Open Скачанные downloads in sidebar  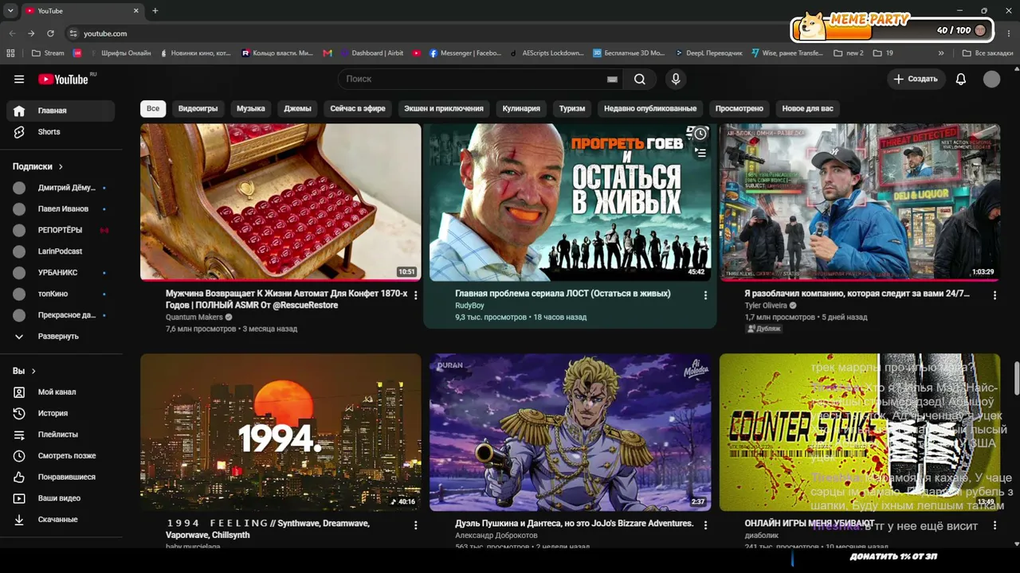tap(61, 520)
